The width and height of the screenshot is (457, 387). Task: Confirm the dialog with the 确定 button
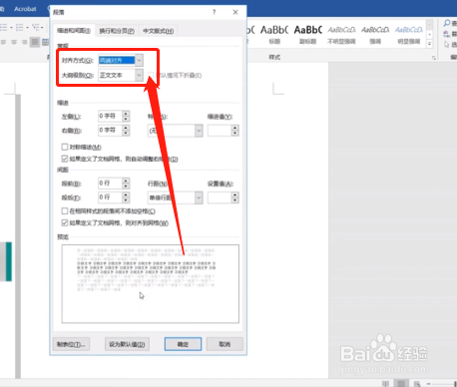[183, 344]
